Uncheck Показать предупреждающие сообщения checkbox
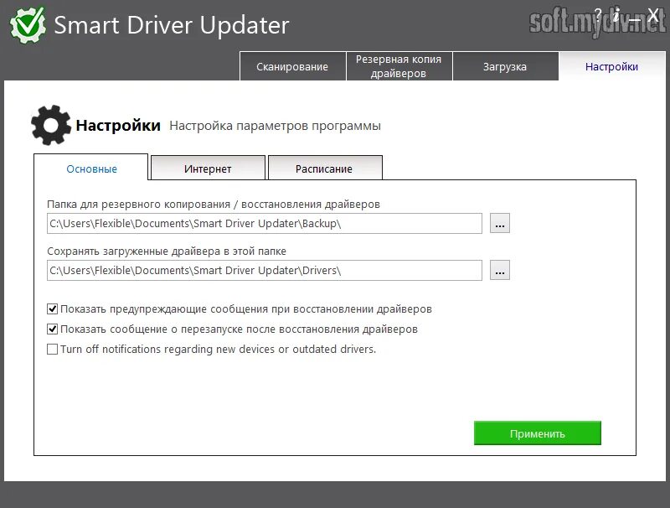This screenshot has height=508, width=670. tap(52, 308)
